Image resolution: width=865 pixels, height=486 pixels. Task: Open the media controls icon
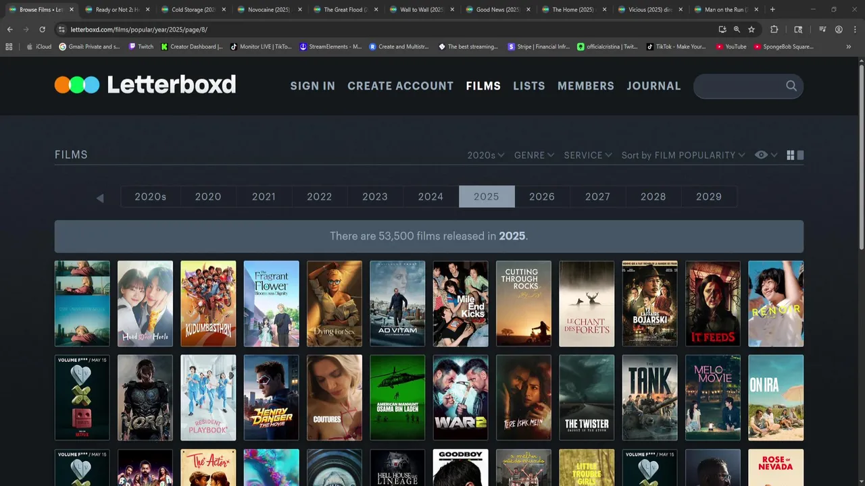tap(822, 30)
